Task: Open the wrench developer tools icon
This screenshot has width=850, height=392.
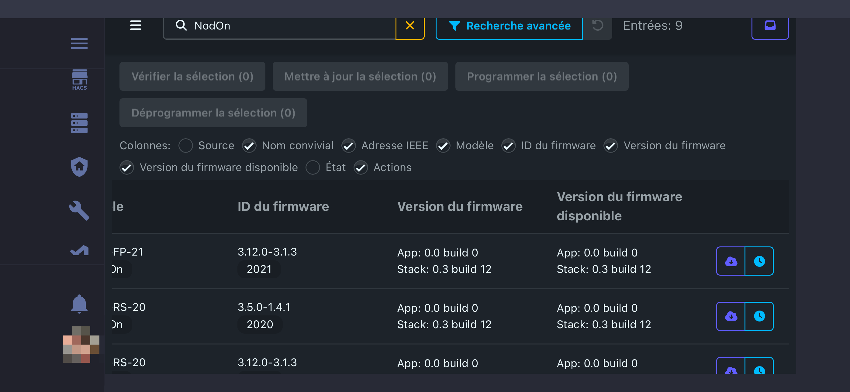Action: 79,210
